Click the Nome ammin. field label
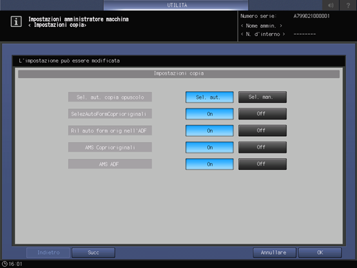This screenshot has width=357, height=268. 261,26
